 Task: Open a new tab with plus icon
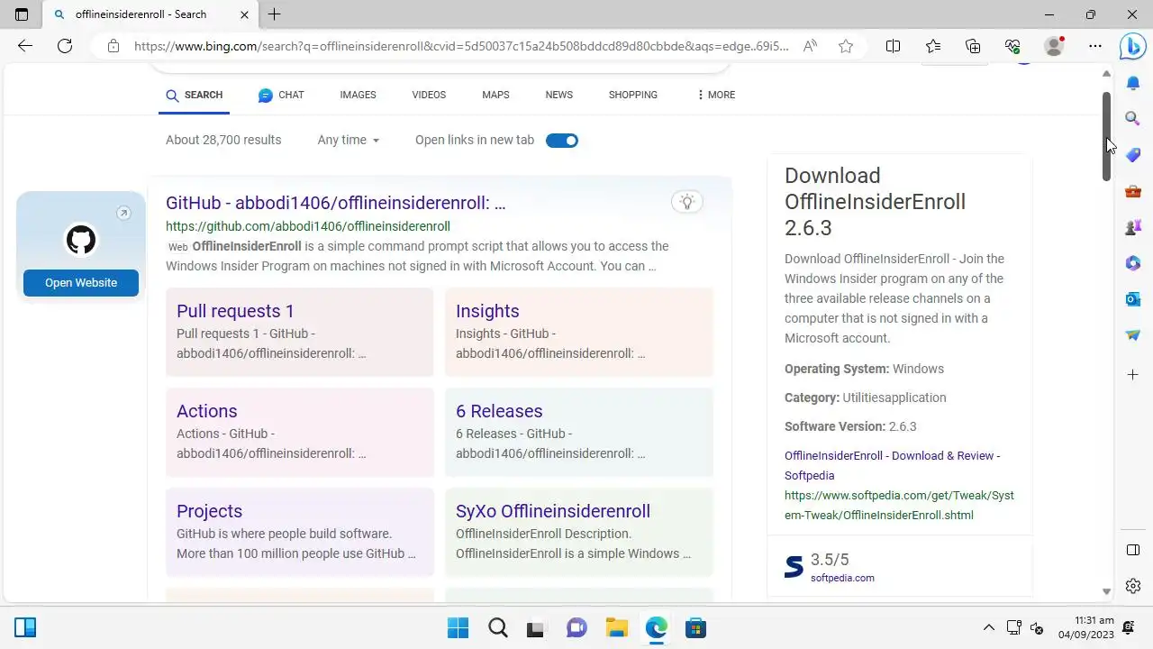click(275, 14)
